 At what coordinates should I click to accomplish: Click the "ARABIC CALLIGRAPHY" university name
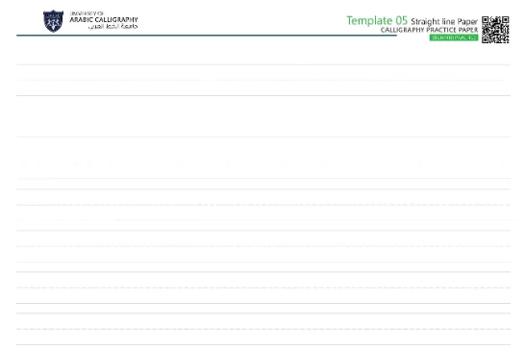(x=104, y=19)
